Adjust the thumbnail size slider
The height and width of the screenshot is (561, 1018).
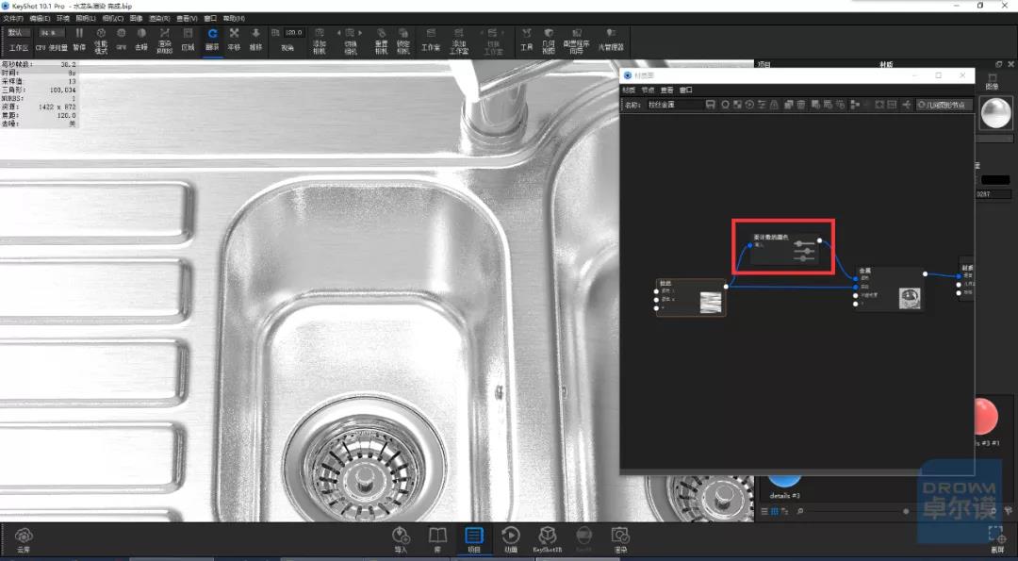click(906, 512)
